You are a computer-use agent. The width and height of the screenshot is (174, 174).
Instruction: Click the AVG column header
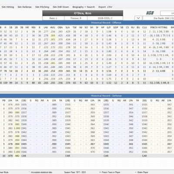point(53,27)
